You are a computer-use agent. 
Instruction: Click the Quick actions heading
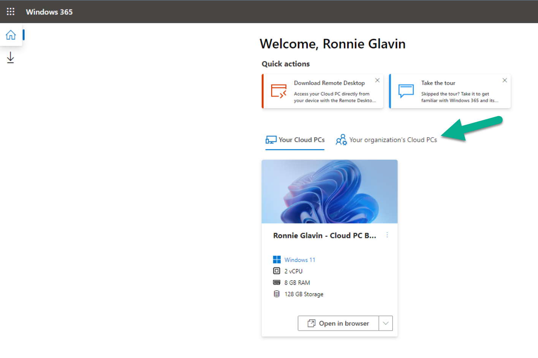click(286, 64)
